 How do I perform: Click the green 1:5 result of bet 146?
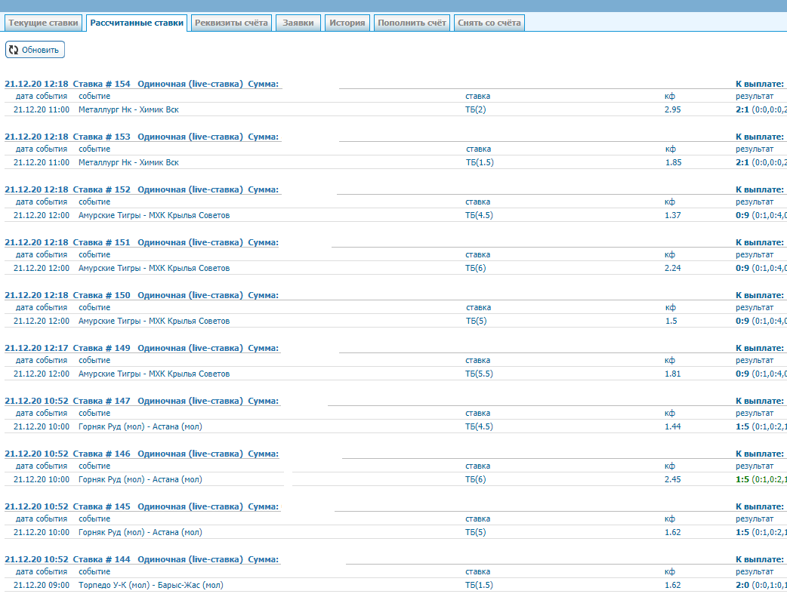pos(742,479)
